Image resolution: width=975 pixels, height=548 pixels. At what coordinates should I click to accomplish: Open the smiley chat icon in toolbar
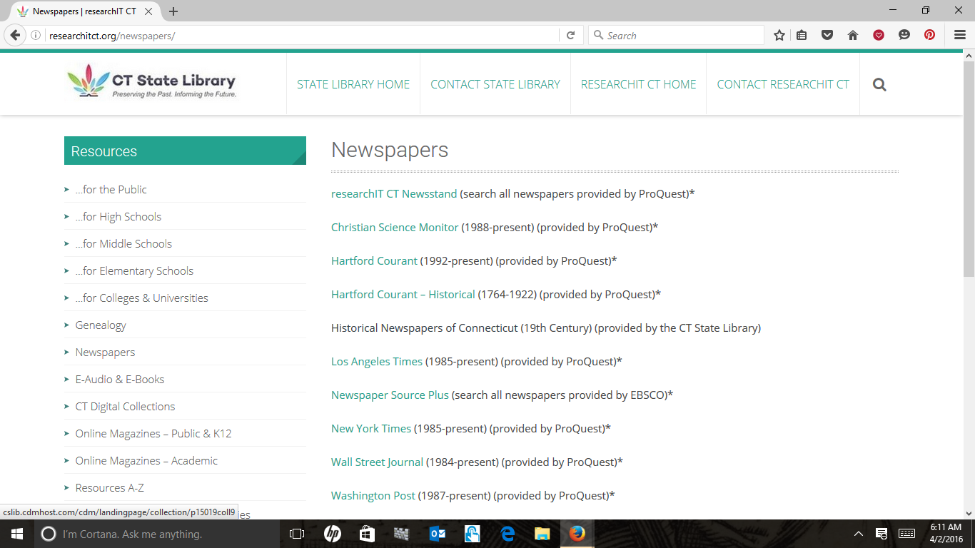click(x=904, y=35)
